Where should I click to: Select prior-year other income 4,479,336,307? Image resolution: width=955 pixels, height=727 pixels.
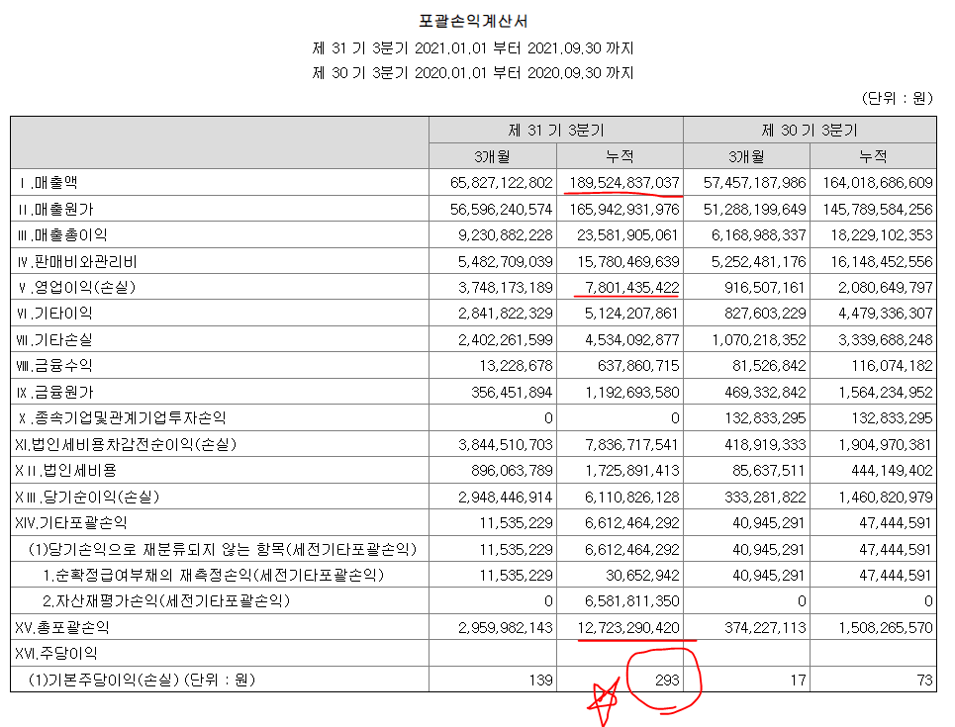point(885,314)
